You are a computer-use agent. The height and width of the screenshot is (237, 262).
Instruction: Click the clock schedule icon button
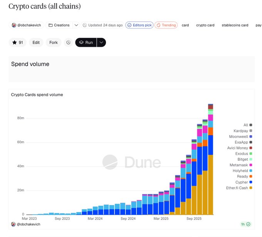coord(68,42)
